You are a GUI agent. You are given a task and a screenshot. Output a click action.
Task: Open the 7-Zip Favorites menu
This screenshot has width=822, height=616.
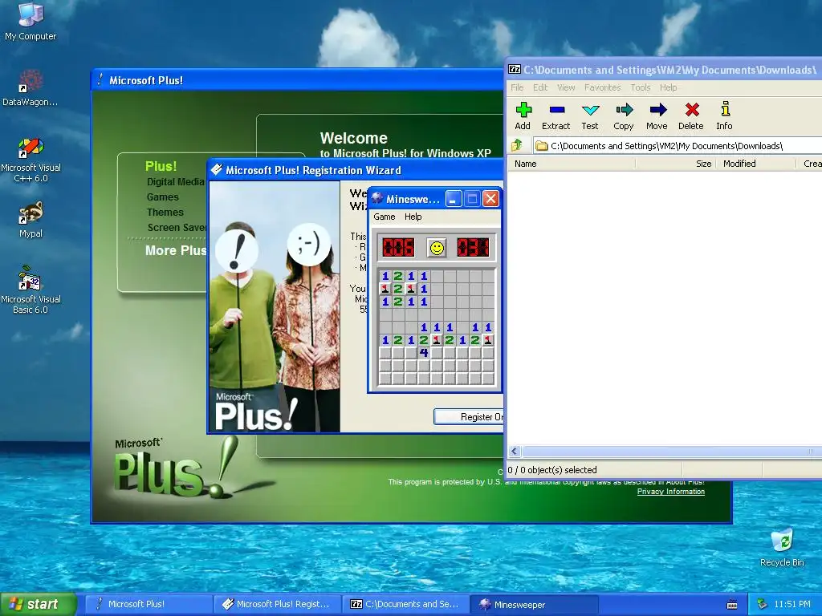[x=602, y=87]
